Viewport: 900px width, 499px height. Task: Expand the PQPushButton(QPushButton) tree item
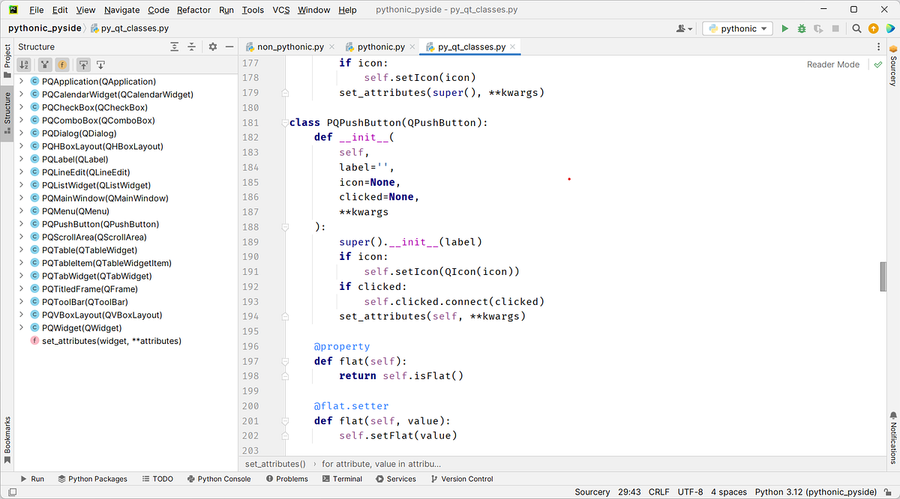pyautogui.click(x=21, y=224)
